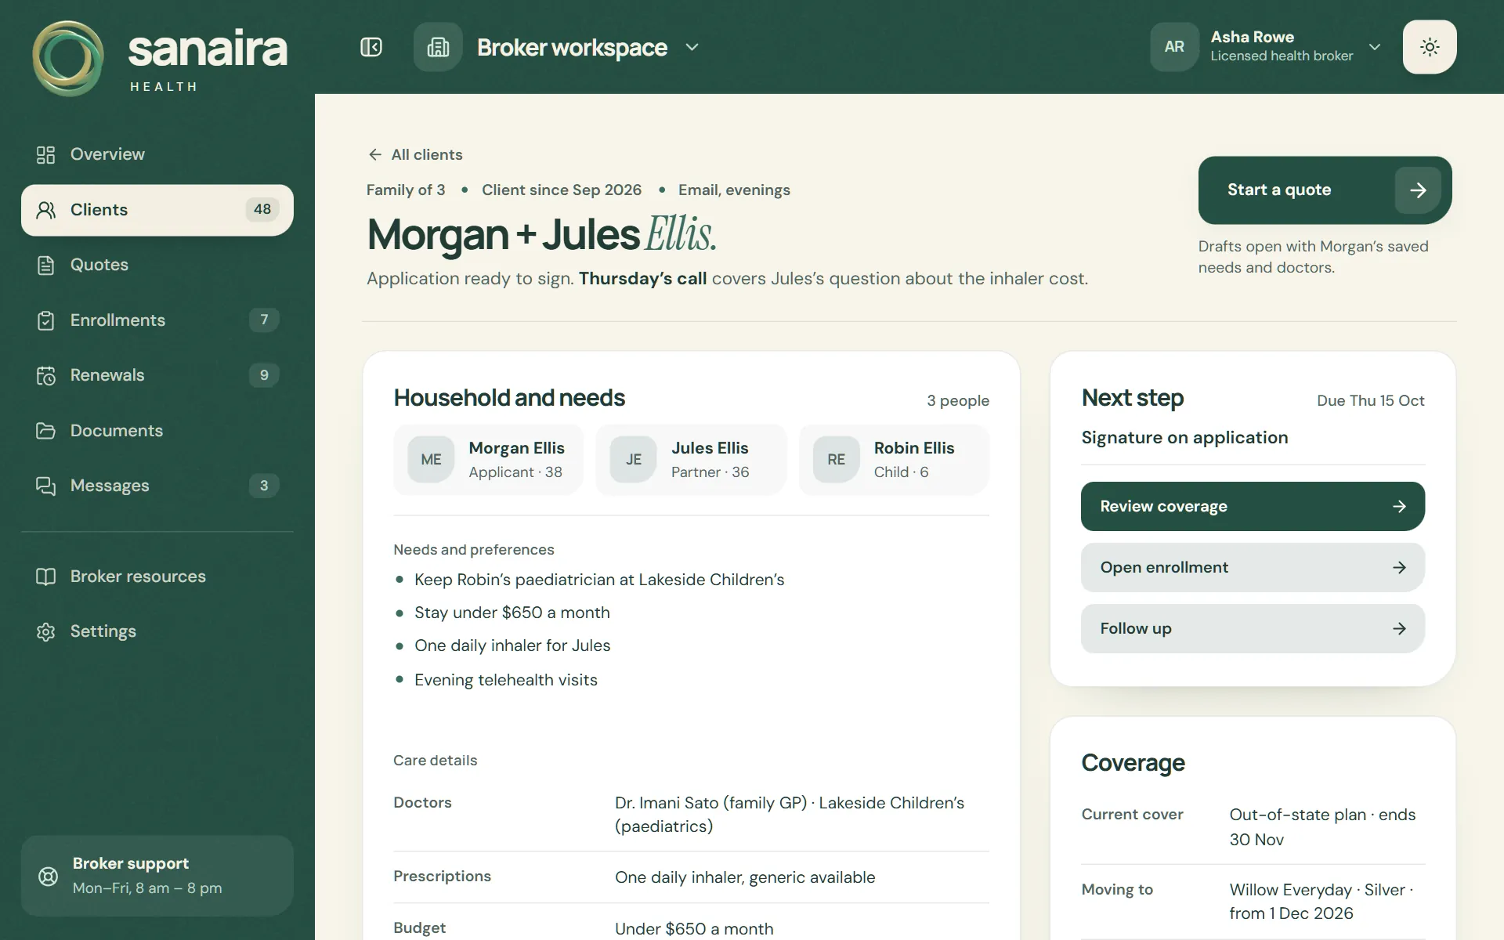The width and height of the screenshot is (1504, 940).
Task: Collapse the sidebar with the panel icon
Action: click(371, 47)
